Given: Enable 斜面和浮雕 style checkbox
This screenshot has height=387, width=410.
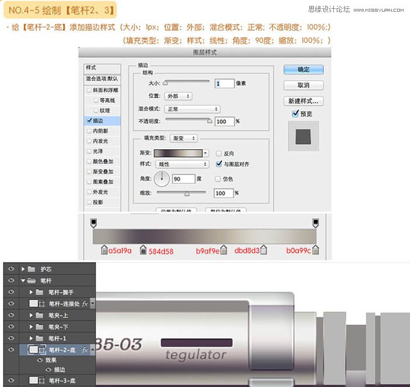Looking at the screenshot, I should 89,90.
